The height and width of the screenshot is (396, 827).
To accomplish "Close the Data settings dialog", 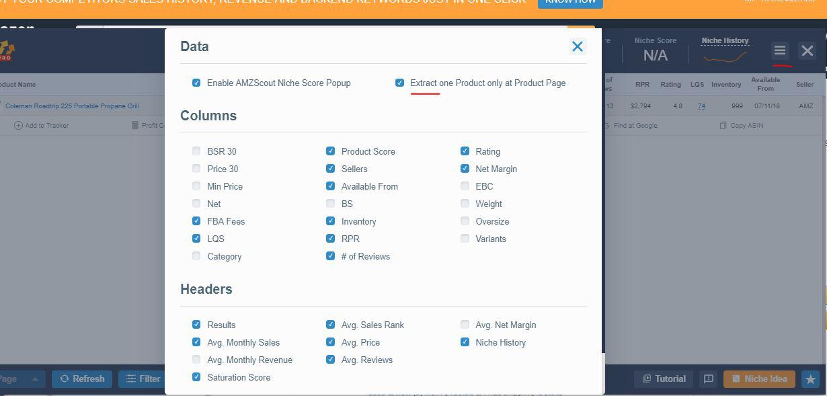I will point(577,46).
